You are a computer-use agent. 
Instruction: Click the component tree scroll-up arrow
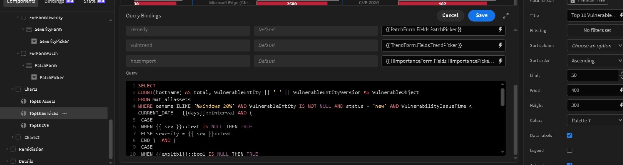(x=111, y=20)
